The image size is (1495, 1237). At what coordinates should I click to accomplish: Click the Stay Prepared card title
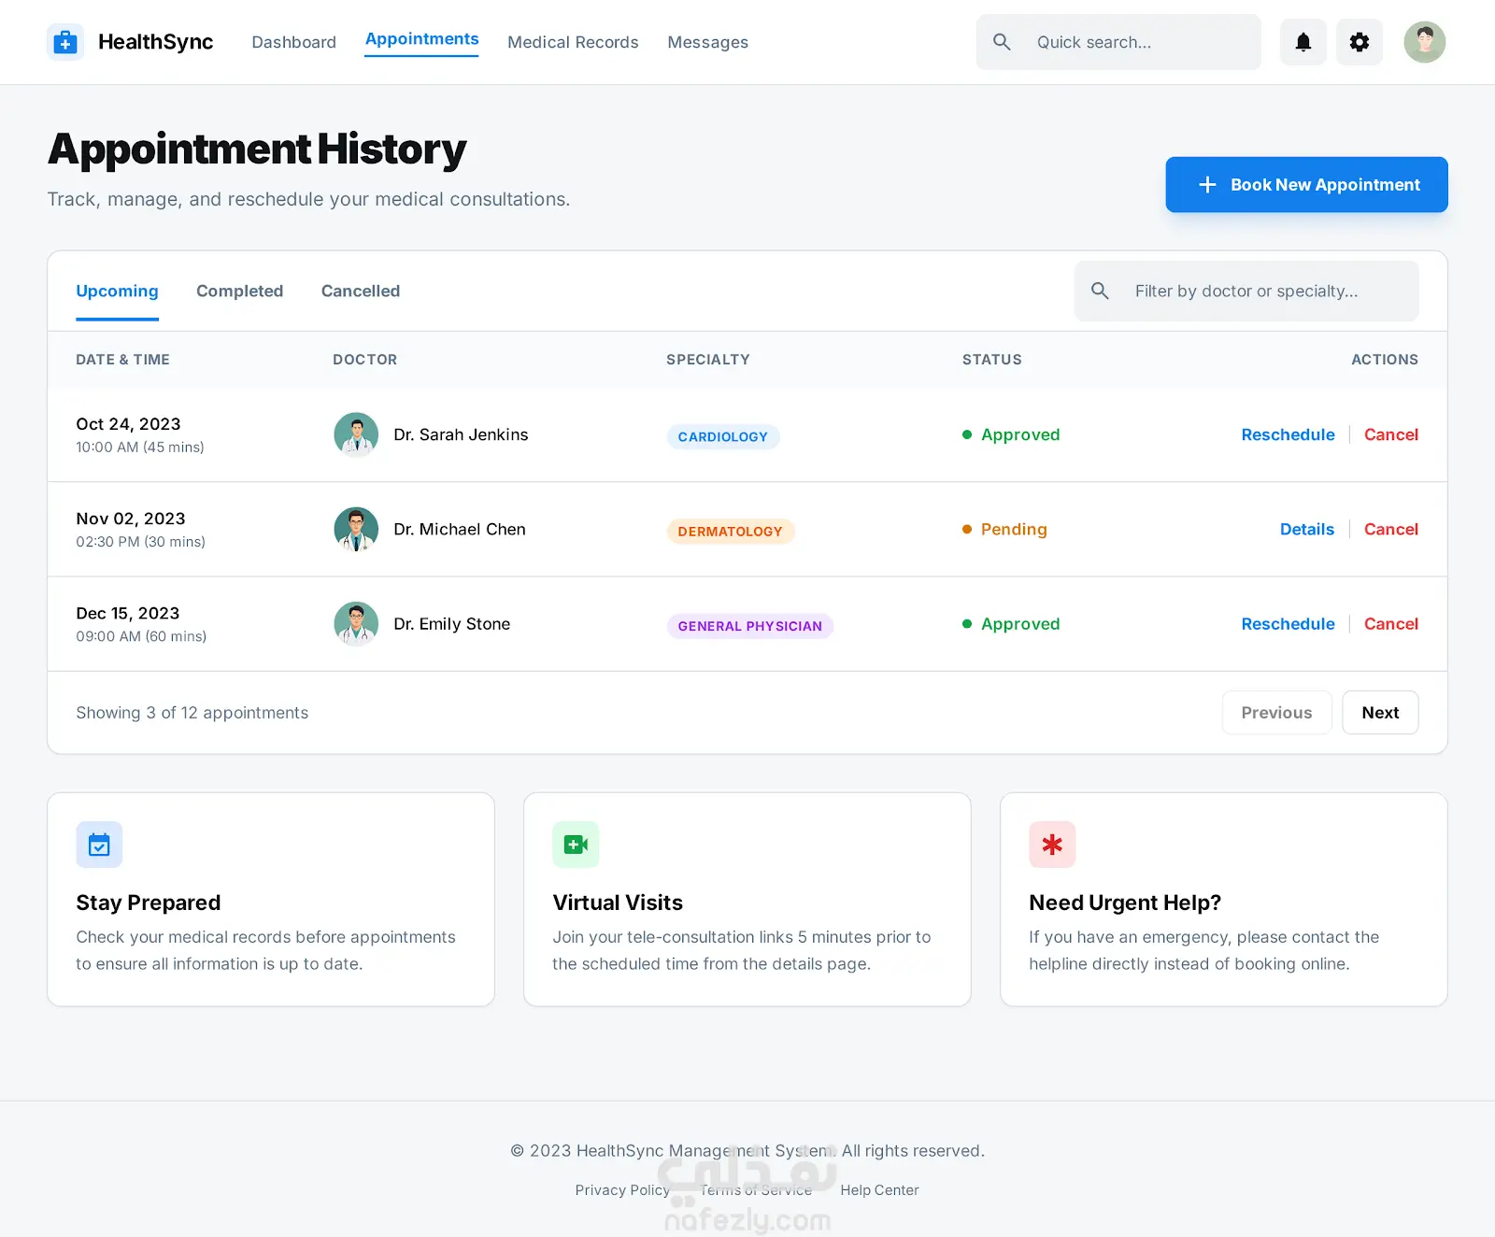[x=149, y=903]
